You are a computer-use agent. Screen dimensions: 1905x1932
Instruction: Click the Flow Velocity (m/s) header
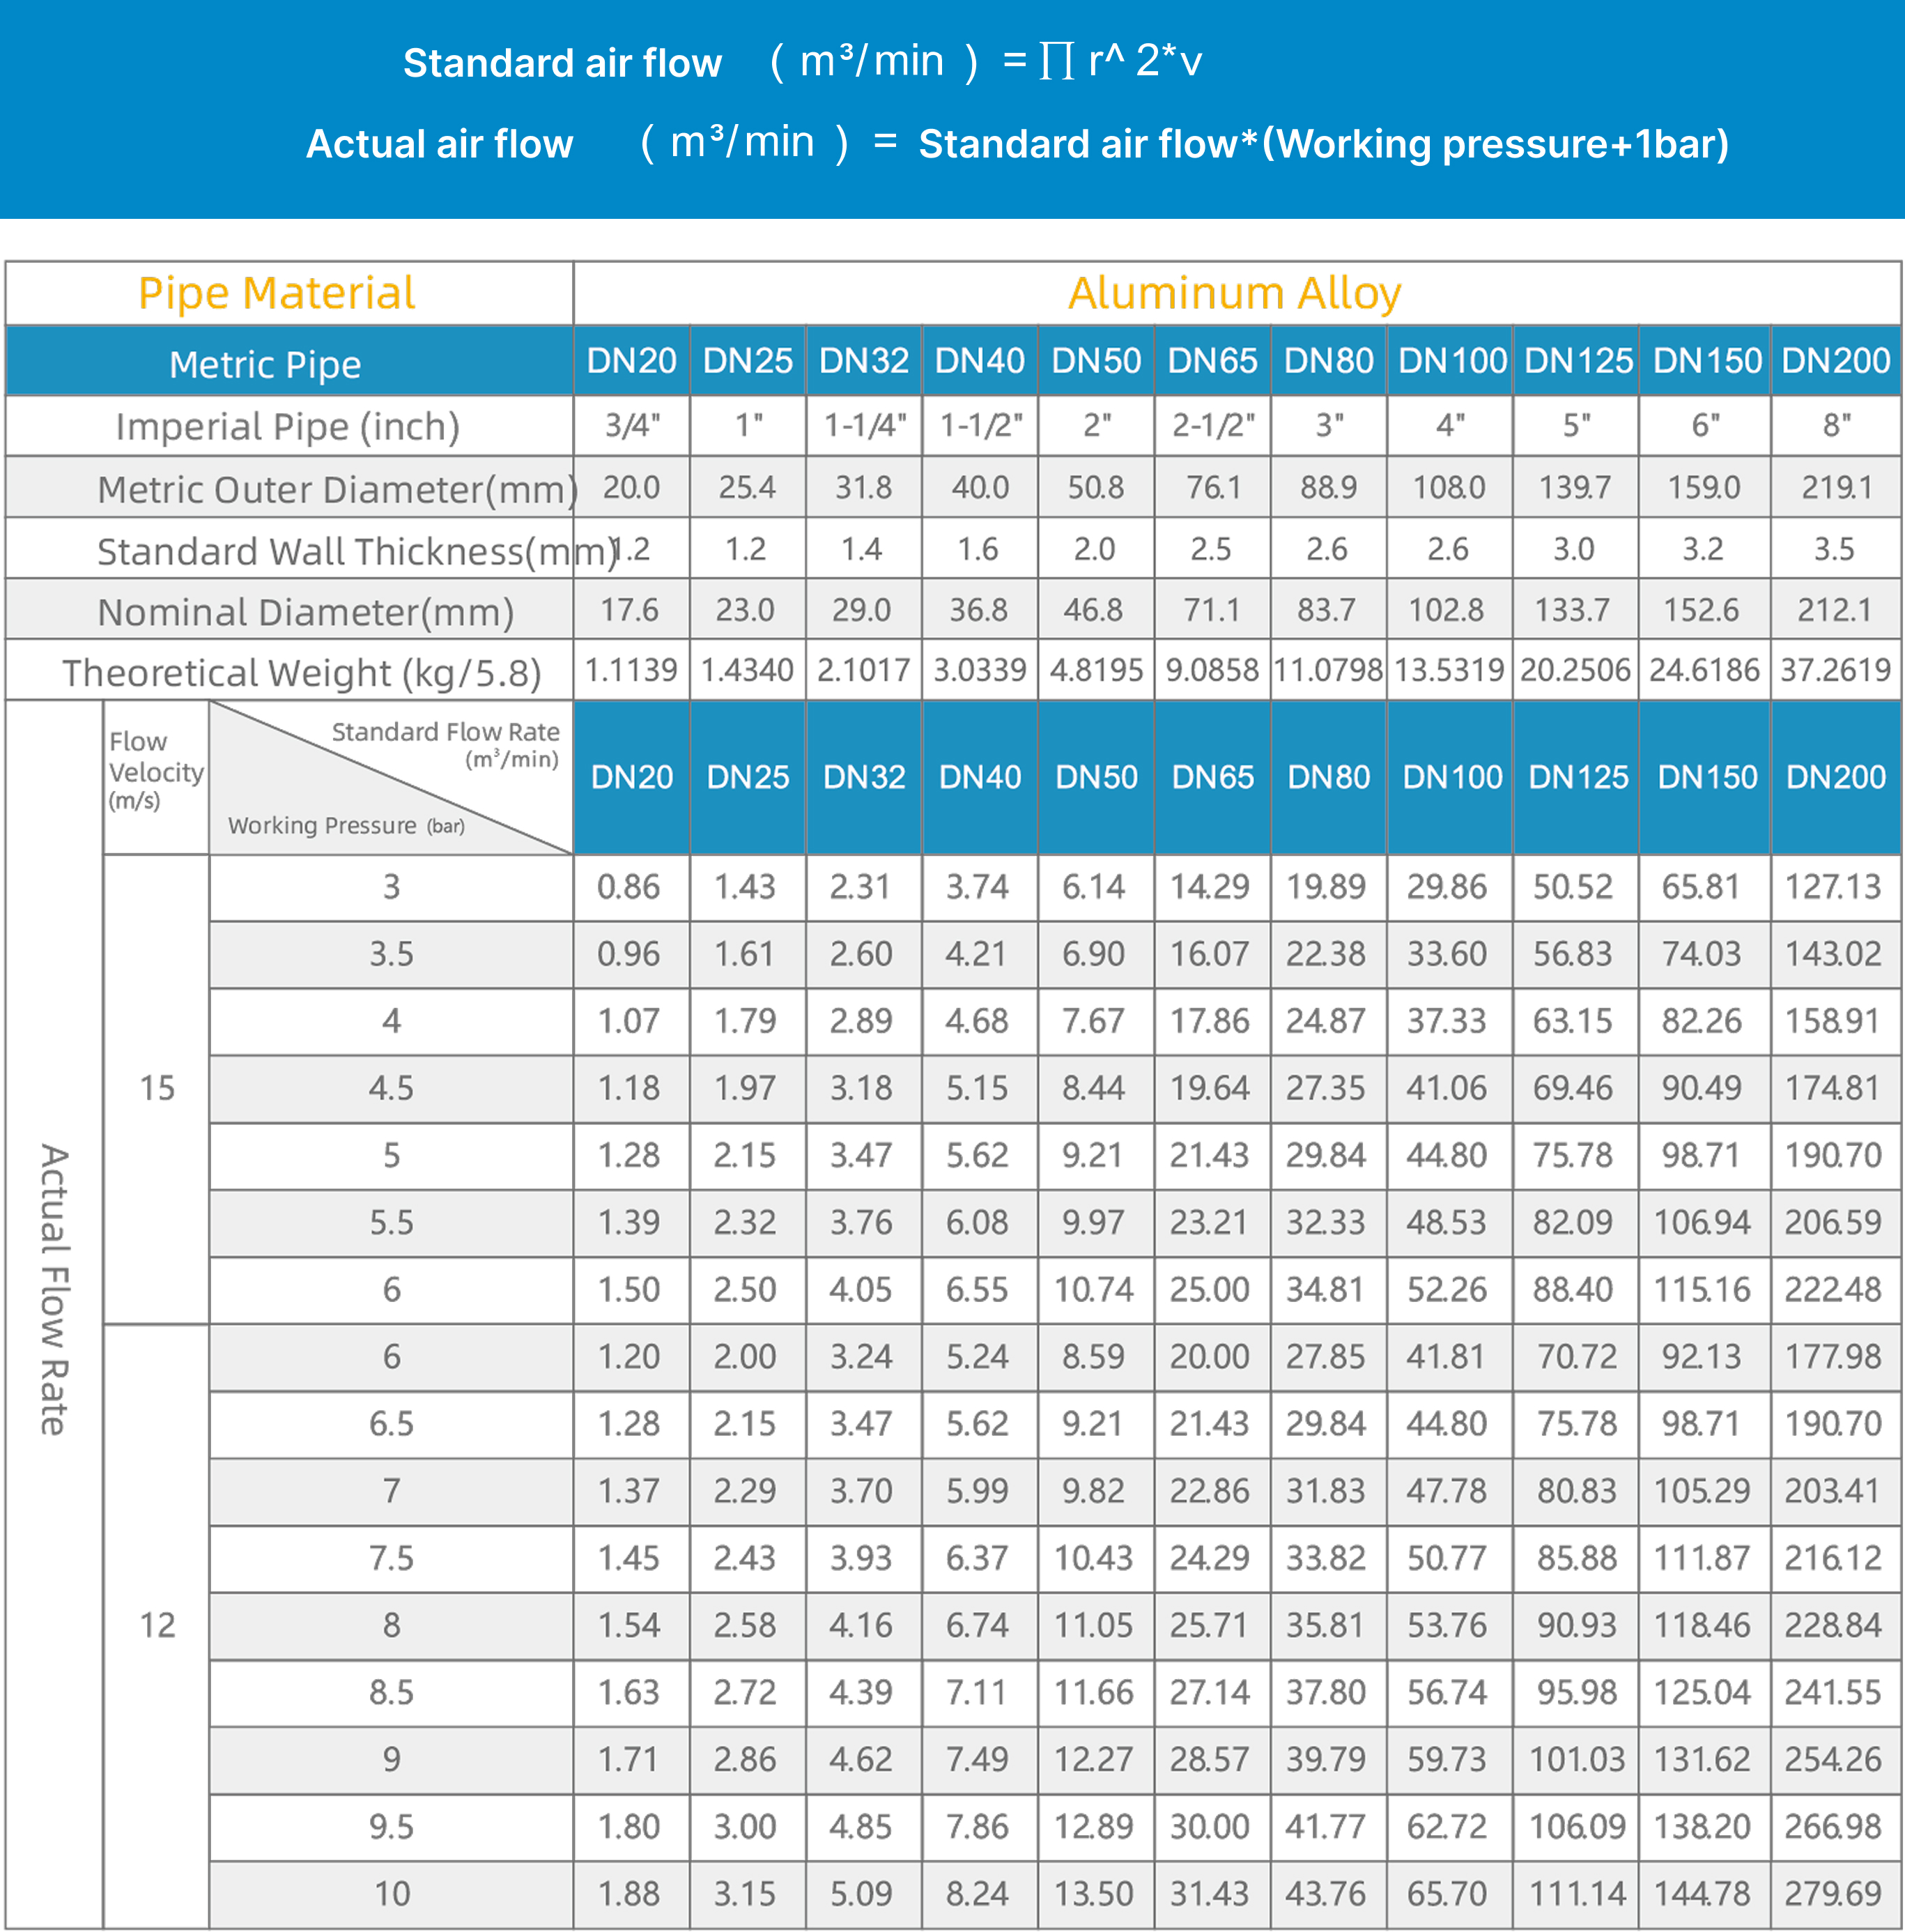(x=155, y=771)
